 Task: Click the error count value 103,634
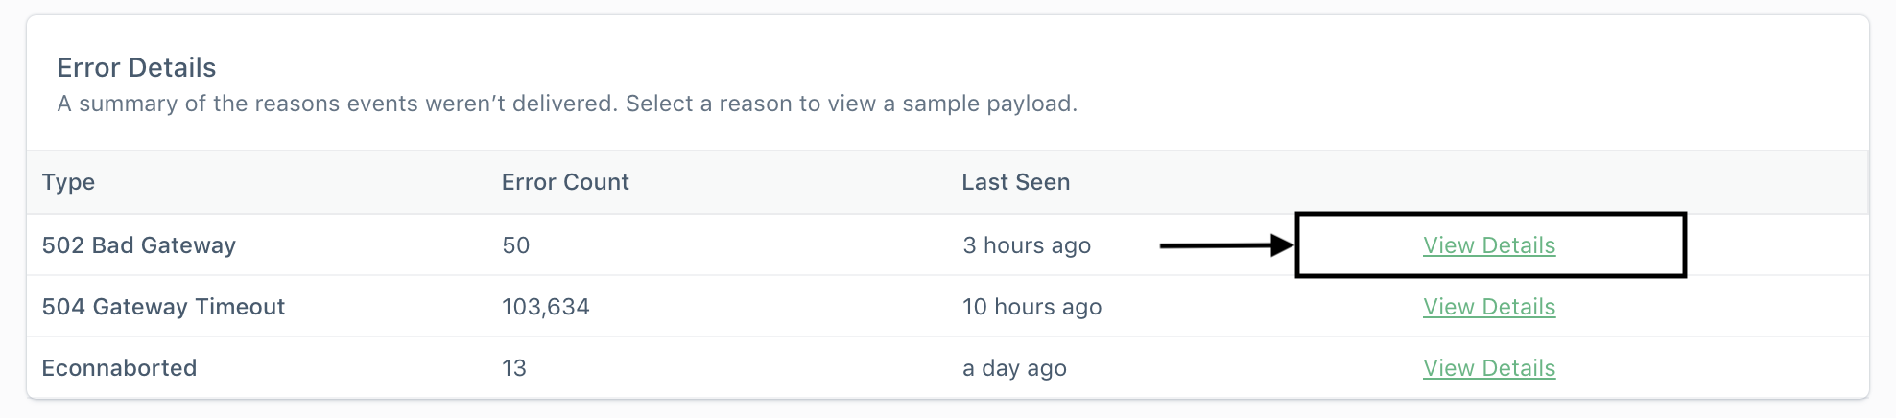coord(545,307)
